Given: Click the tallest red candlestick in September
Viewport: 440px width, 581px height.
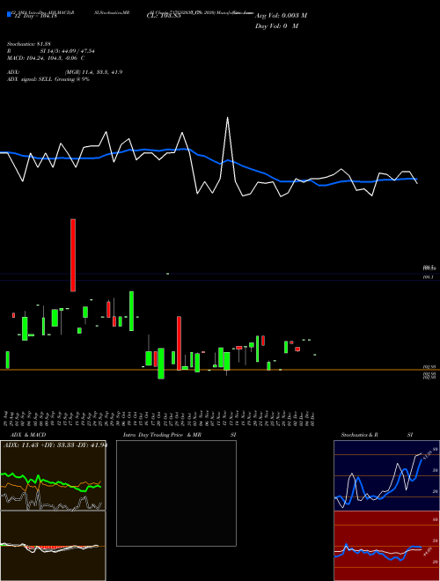Looking at the screenshot, I should tap(73, 255).
